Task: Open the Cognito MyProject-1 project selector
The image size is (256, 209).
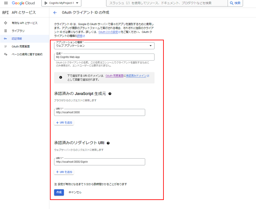Action: pyautogui.click(x=61, y=3)
